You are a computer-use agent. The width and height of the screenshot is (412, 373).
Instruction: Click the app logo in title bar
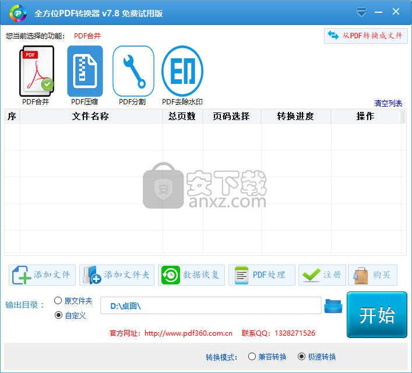pyautogui.click(x=18, y=13)
